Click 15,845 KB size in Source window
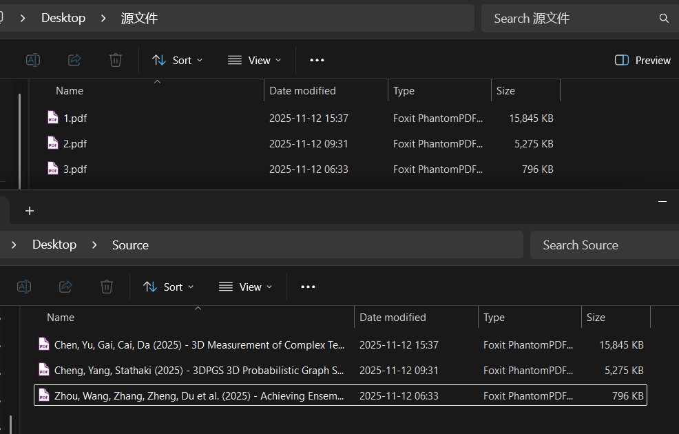This screenshot has width=679, height=434. coord(621,344)
